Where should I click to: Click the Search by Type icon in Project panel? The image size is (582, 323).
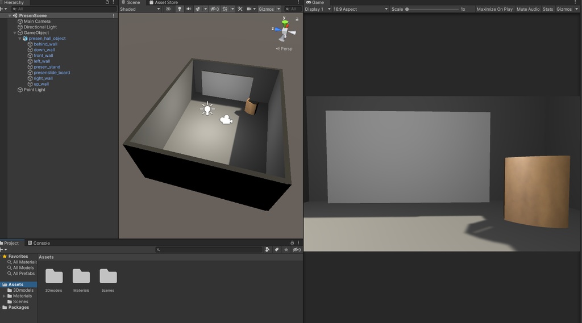click(x=268, y=249)
